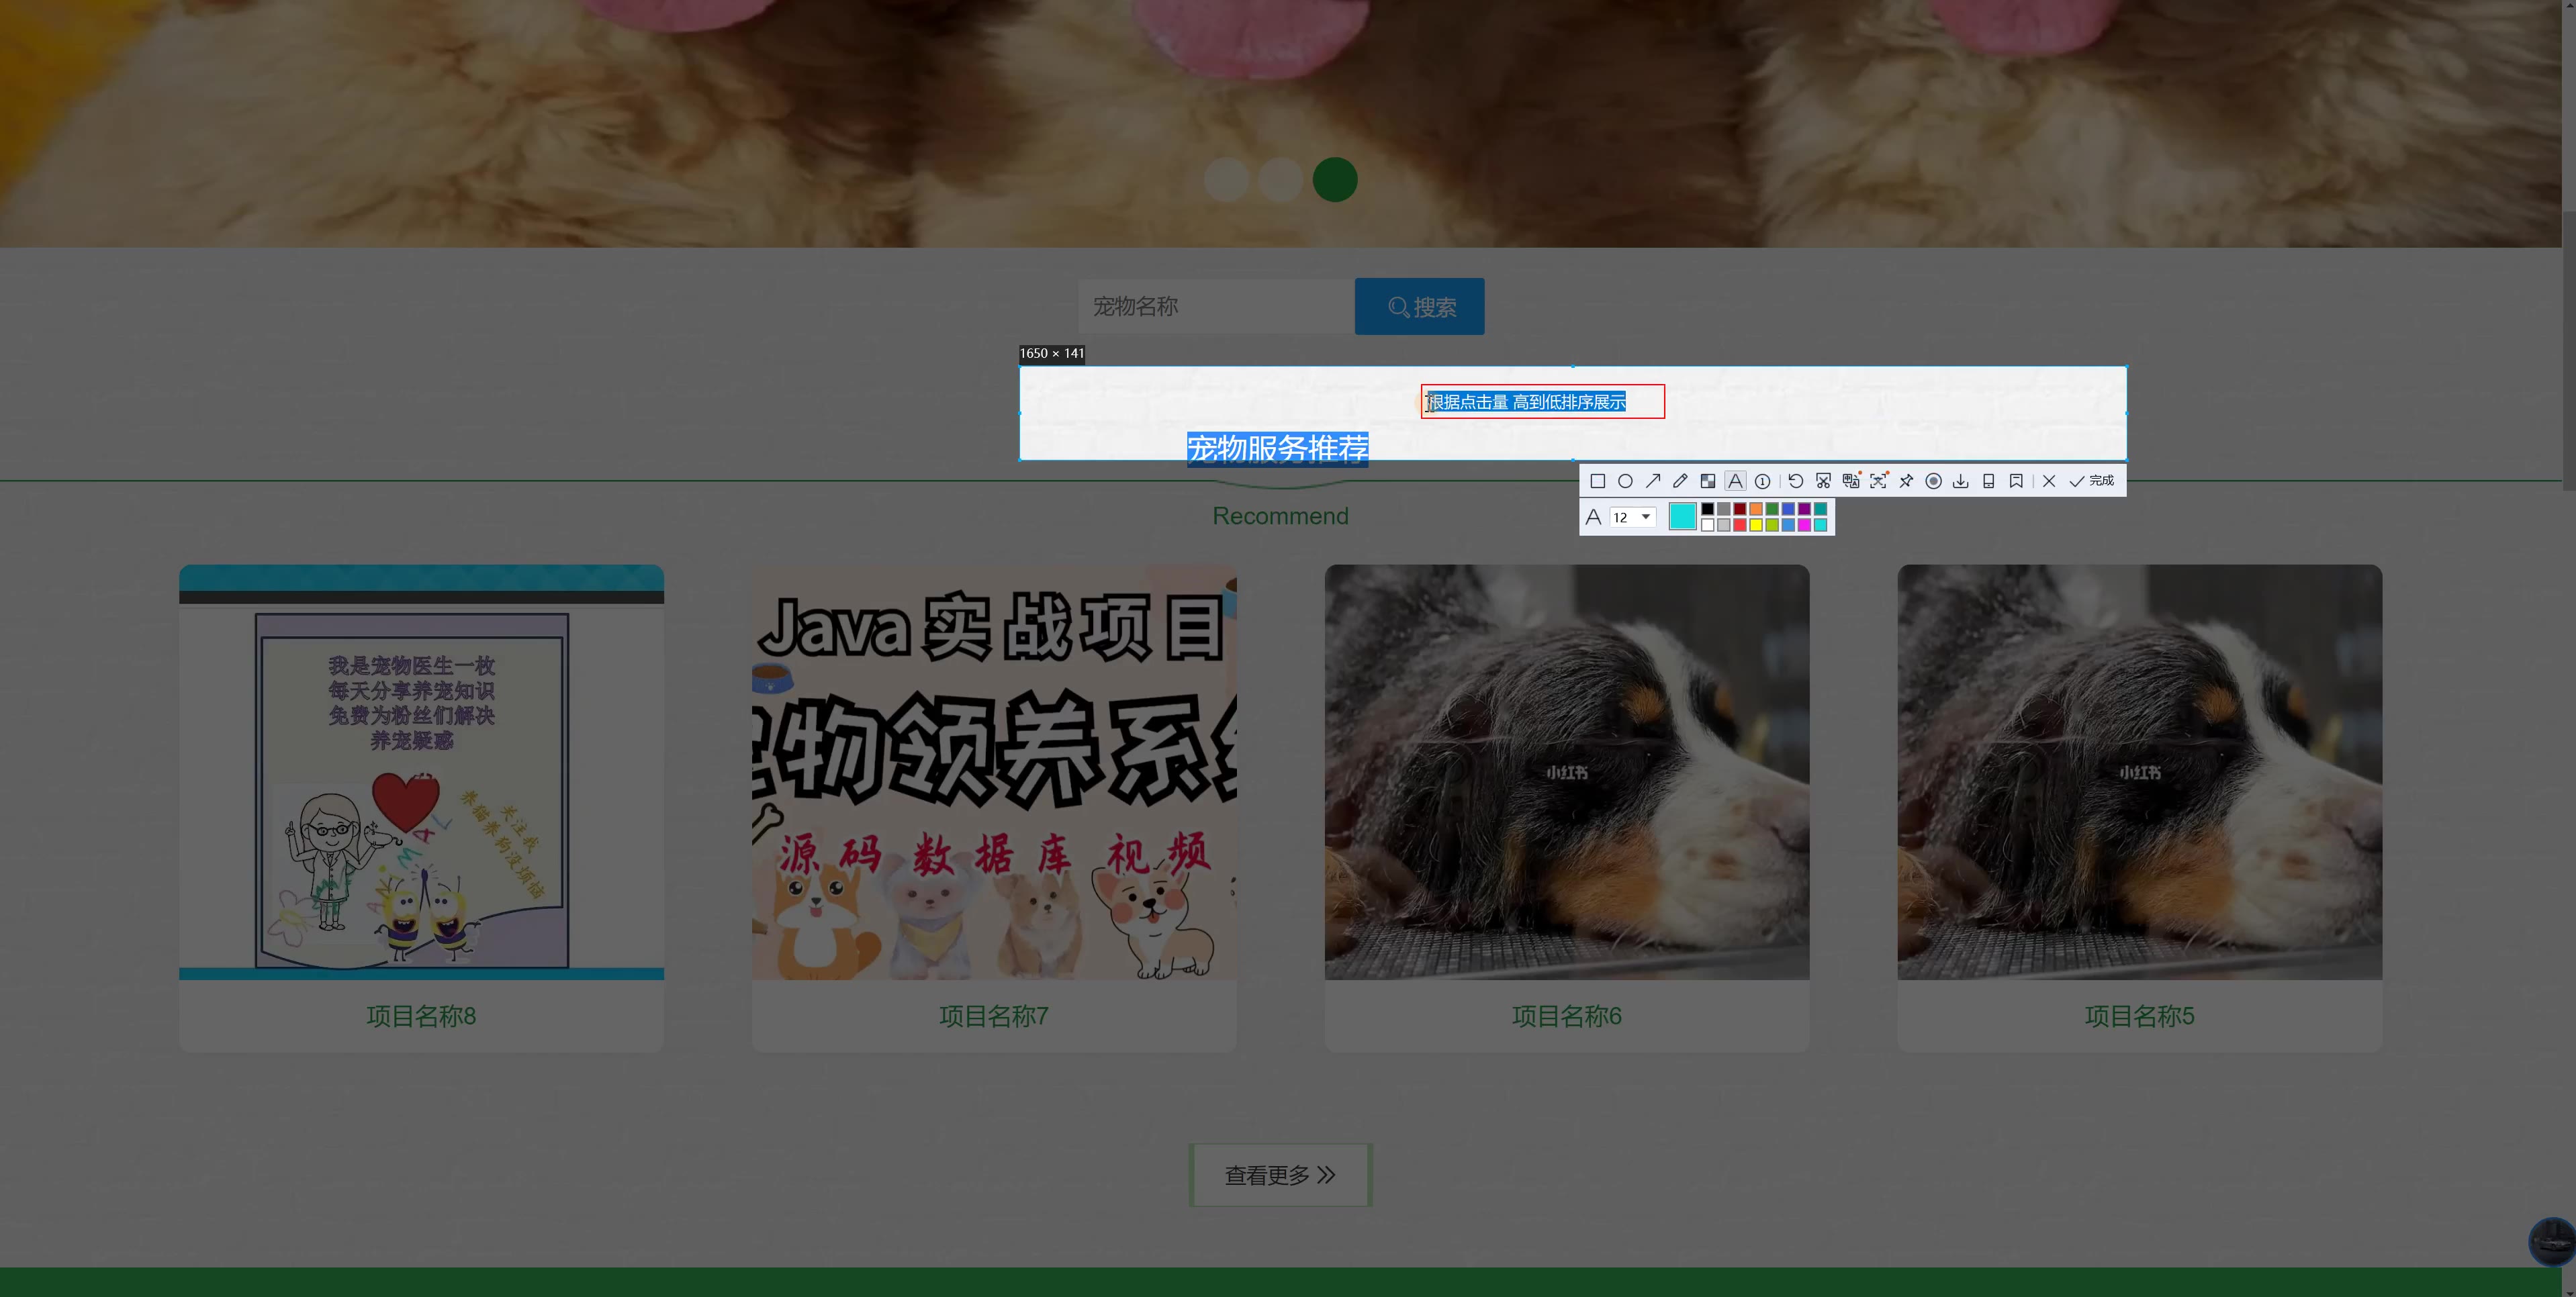Select the mosaic blur tool
Screen dimensions: 2576x1297
pyautogui.click(x=1708, y=481)
